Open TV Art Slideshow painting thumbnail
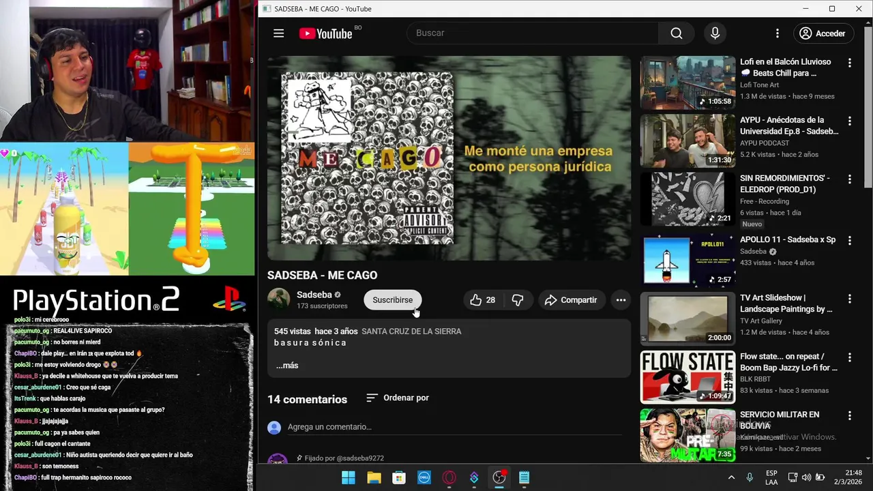 687,318
